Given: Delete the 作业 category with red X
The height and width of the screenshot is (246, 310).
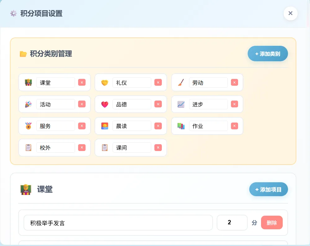Looking at the screenshot, I should point(234,126).
